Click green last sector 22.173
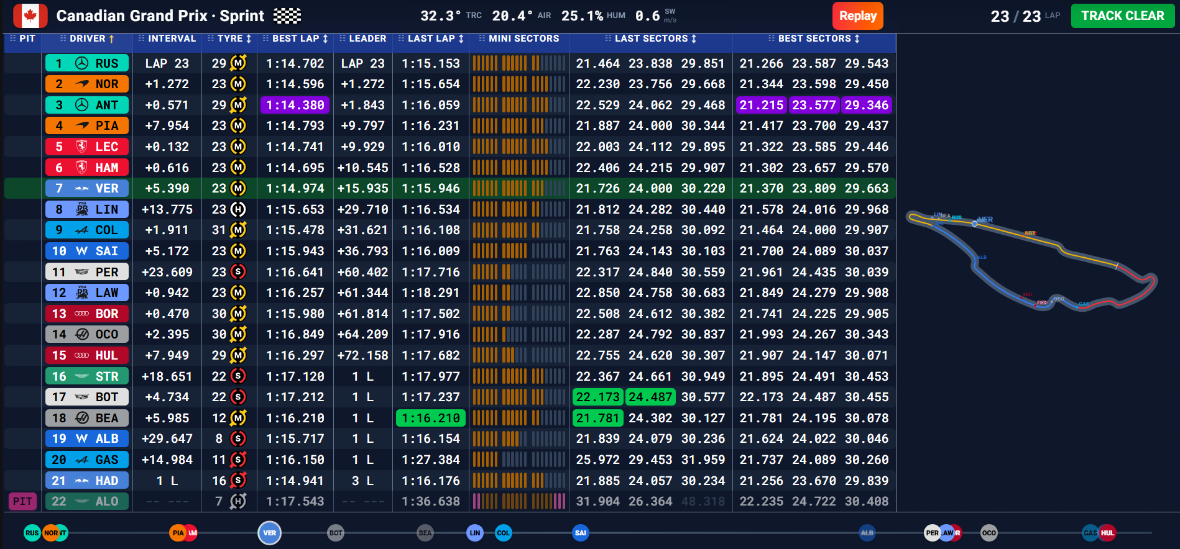Viewport: 1180px width, 549px height. [597, 397]
